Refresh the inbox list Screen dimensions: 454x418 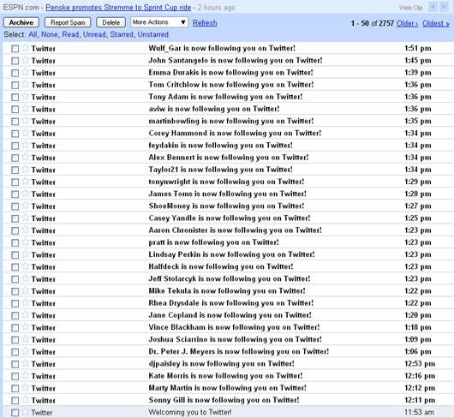pos(205,23)
